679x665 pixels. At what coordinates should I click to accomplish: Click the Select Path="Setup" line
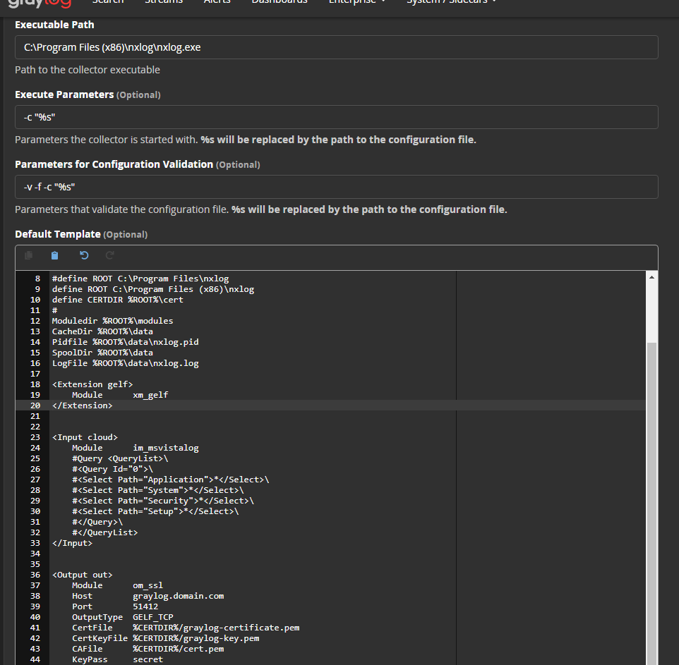pyautogui.click(x=155, y=511)
